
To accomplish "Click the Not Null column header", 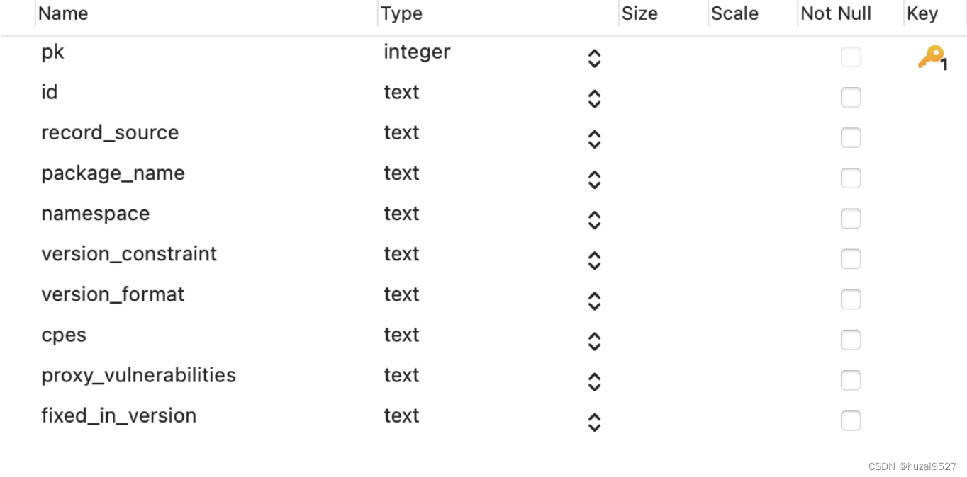I will pos(836,13).
